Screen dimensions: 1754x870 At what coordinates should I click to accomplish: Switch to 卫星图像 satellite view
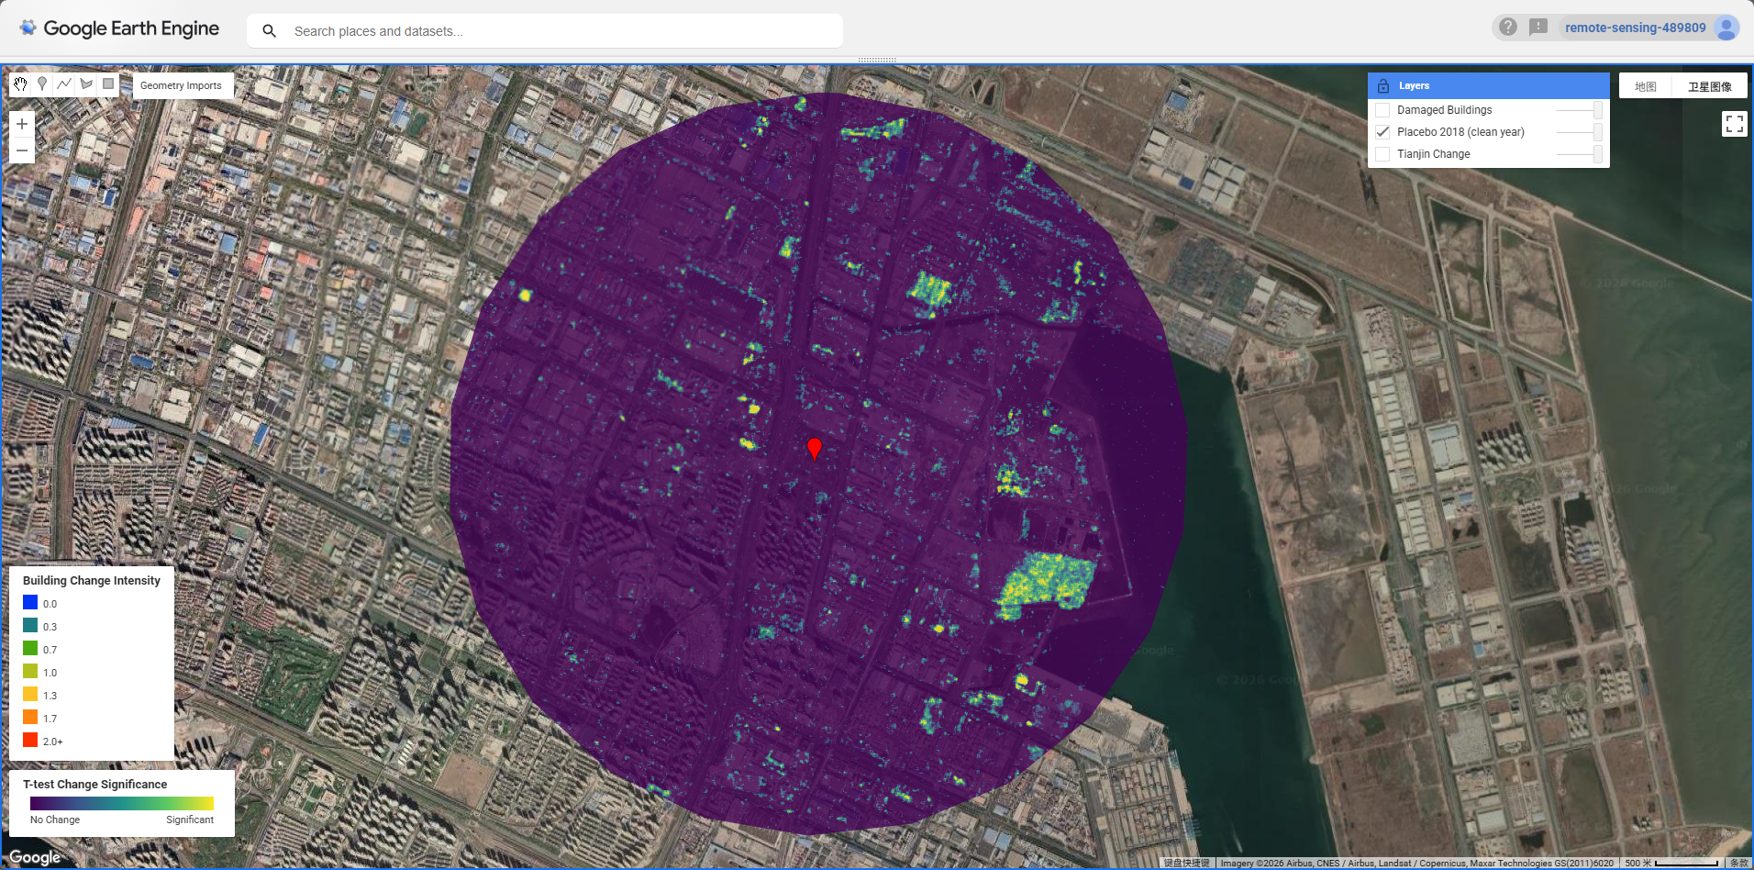(1709, 86)
